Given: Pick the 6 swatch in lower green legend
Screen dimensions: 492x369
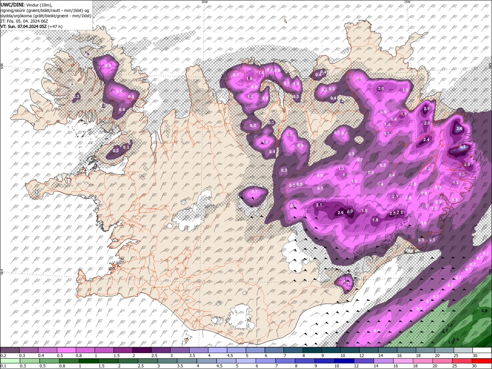Looking at the screenshot, I should (265, 361).
